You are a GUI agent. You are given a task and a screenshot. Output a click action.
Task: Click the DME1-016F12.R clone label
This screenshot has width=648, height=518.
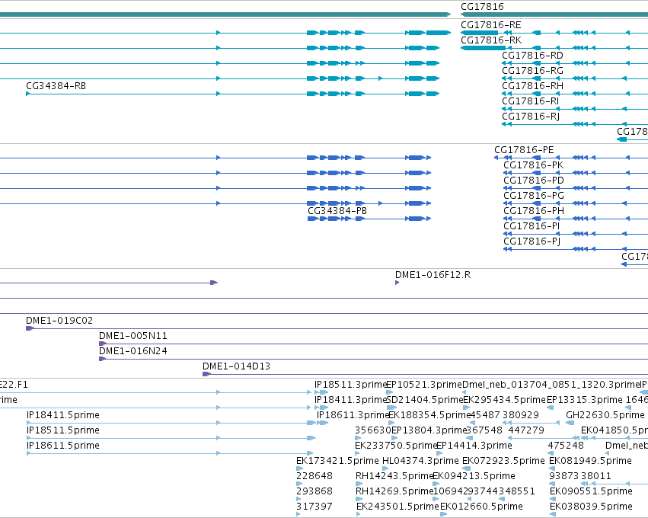433,275
